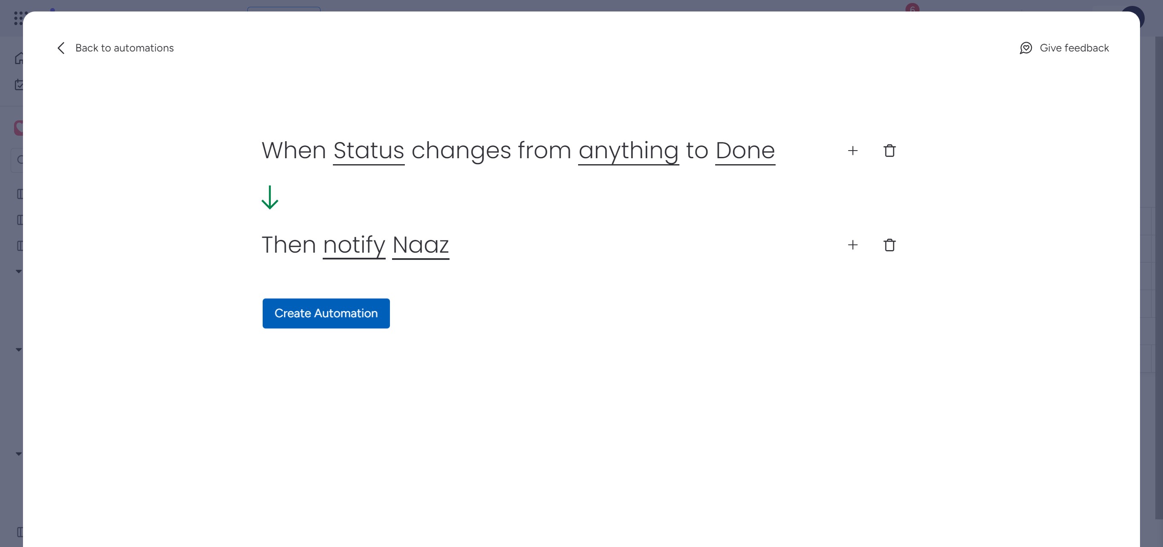Open the apps grid icon in the top-left corner
1163x547 pixels.
(19, 17)
